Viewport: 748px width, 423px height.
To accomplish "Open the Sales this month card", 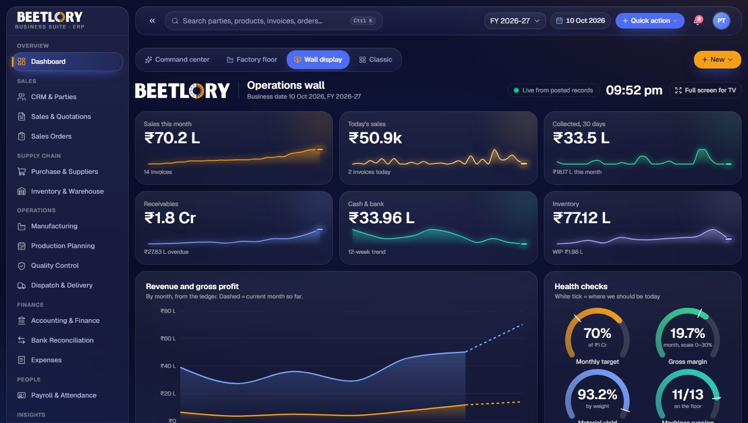I will (x=234, y=148).
